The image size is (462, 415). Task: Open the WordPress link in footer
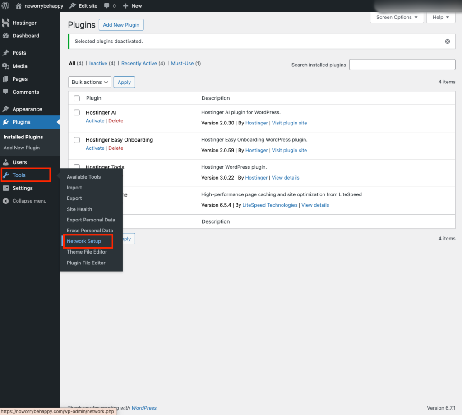click(x=144, y=408)
